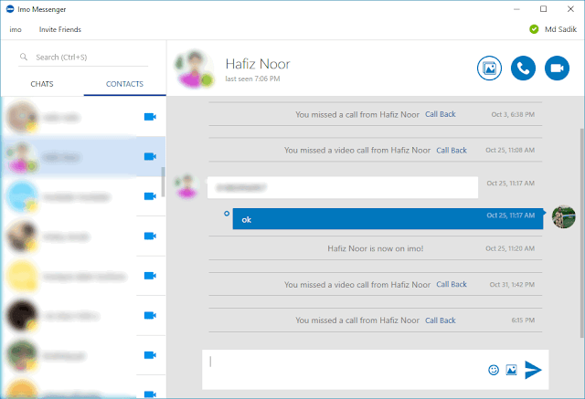The image size is (585, 399).
Task: Click chat conversation scrollbar
Action: [582, 233]
